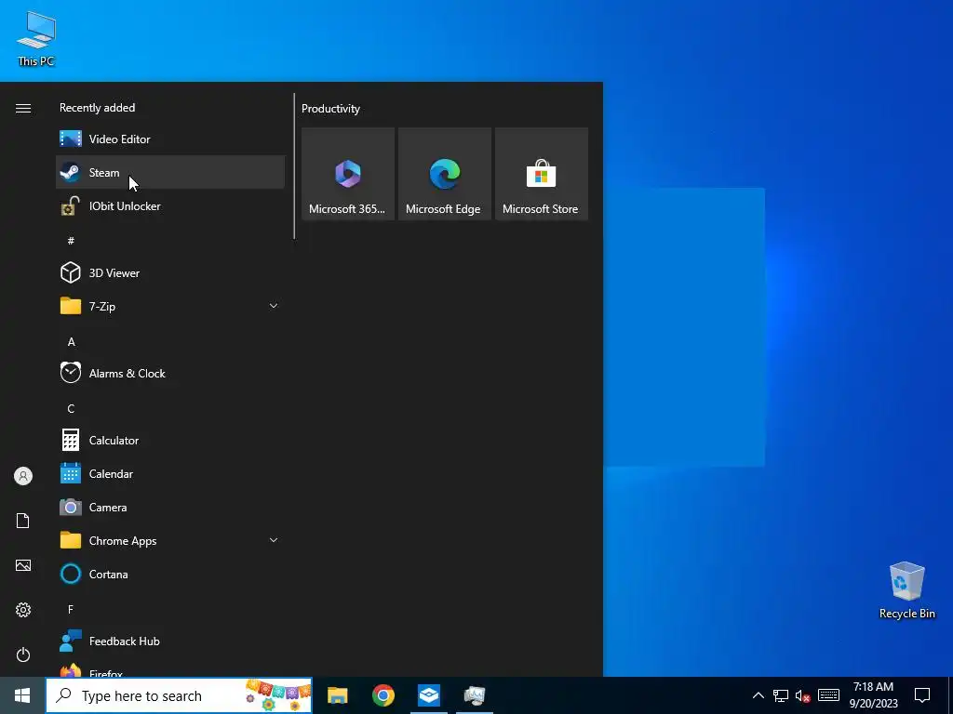
Task: Open File Explorer from the taskbar
Action: [x=337, y=695]
